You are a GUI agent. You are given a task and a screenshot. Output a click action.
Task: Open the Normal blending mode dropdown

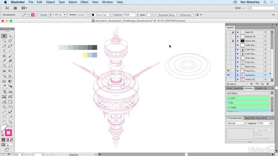pos(236,123)
